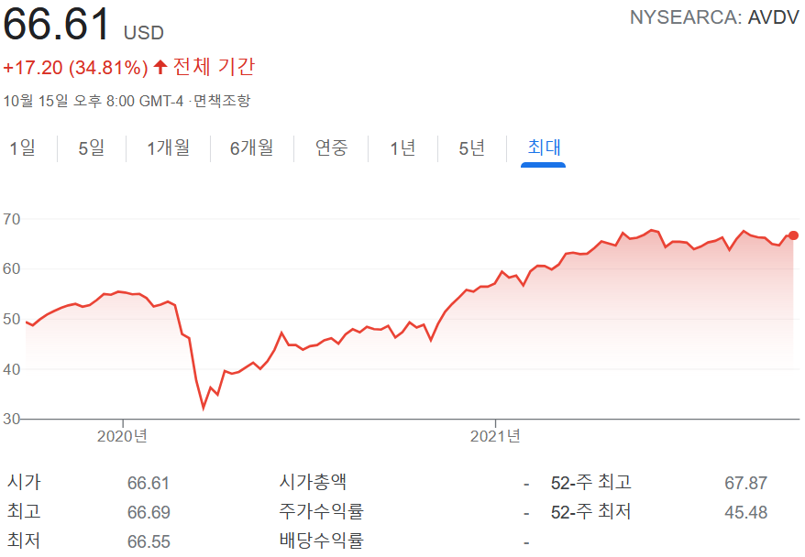Select the 5년 range tab

(x=472, y=148)
